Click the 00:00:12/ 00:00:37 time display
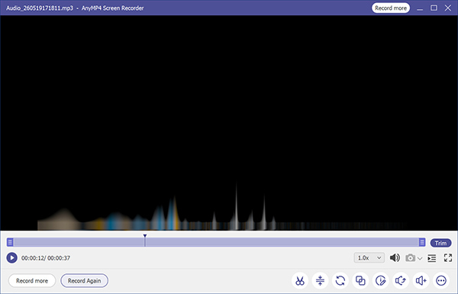The width and height of the screenshot is (458, 294). tap(46, 258)
